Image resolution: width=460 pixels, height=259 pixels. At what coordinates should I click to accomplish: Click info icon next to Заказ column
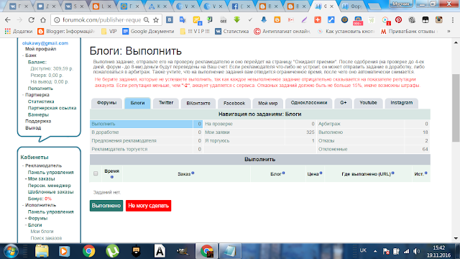click(x=193, y=173)
